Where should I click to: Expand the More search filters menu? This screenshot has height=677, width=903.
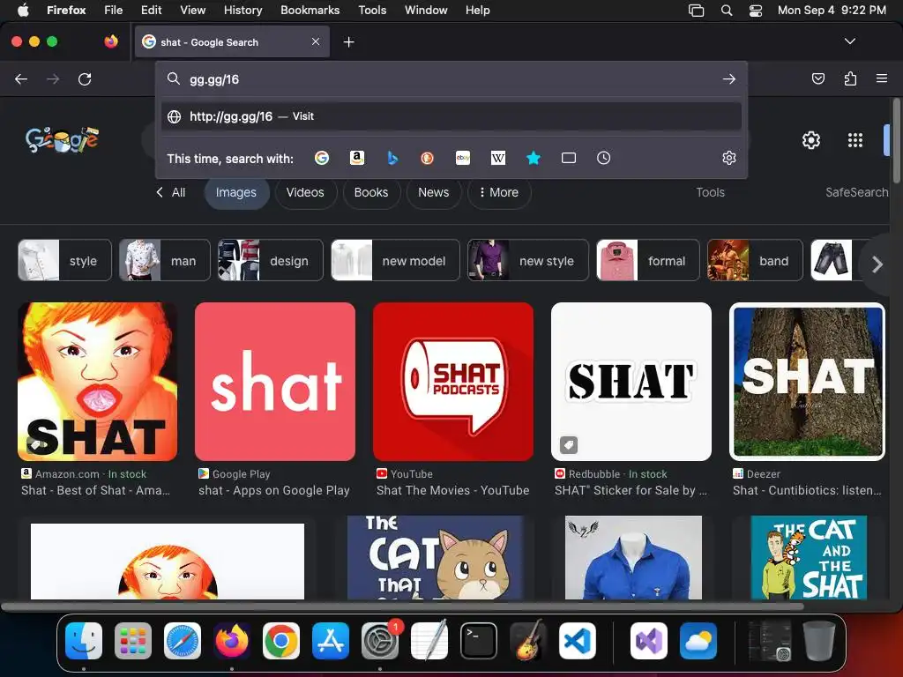[x=499, y=192]
